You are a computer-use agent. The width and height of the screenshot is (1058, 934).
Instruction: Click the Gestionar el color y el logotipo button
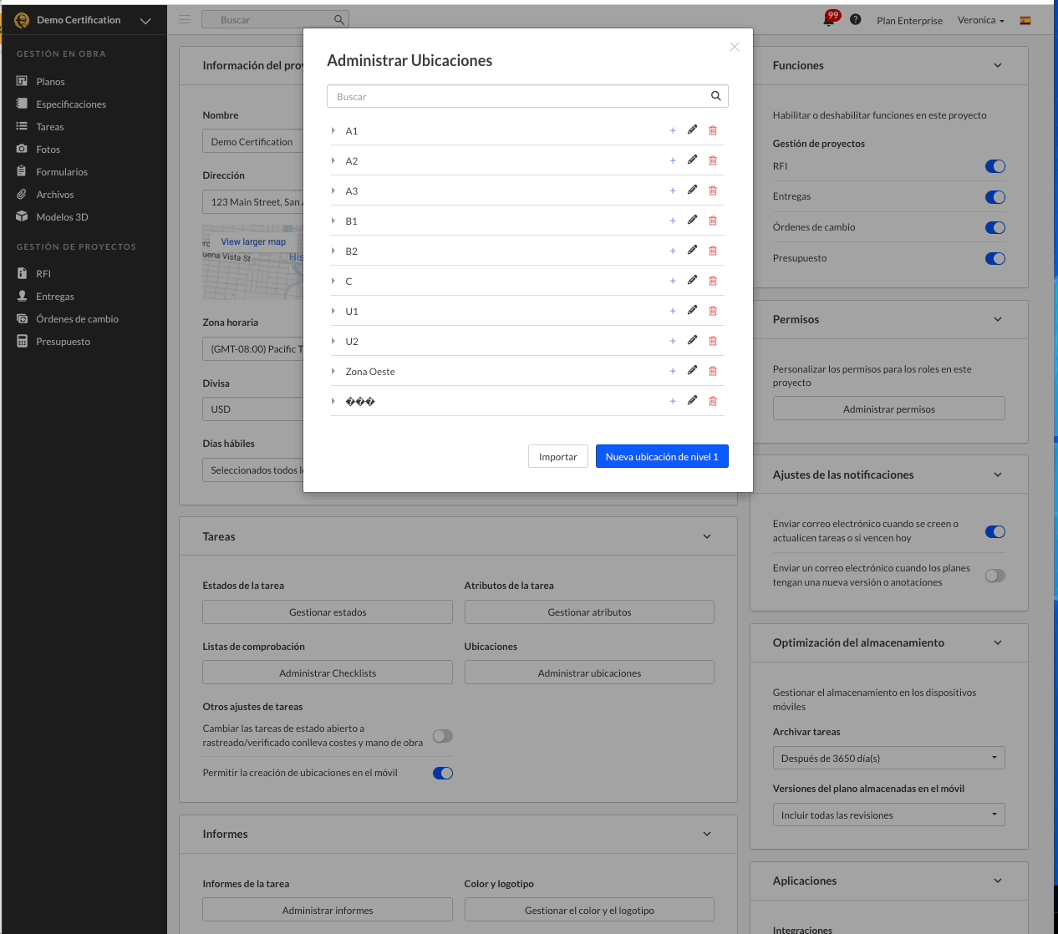coord(589,910)
